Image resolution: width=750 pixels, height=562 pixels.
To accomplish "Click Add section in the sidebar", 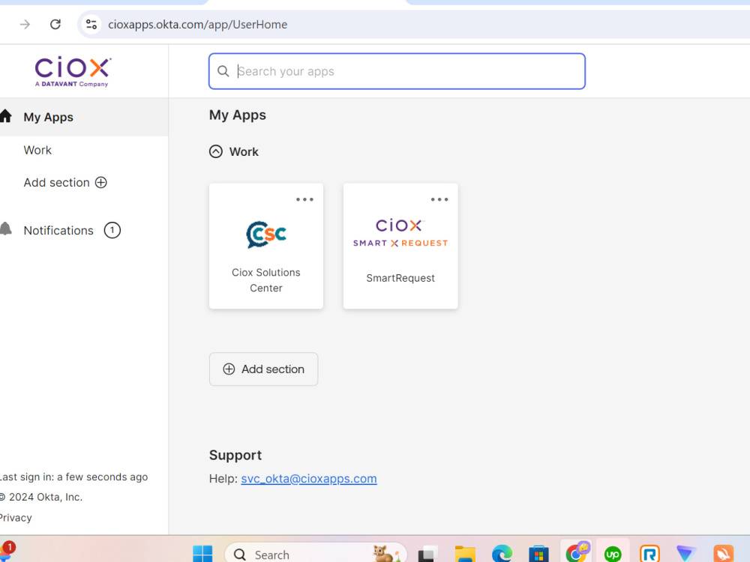I will point(56,183).
